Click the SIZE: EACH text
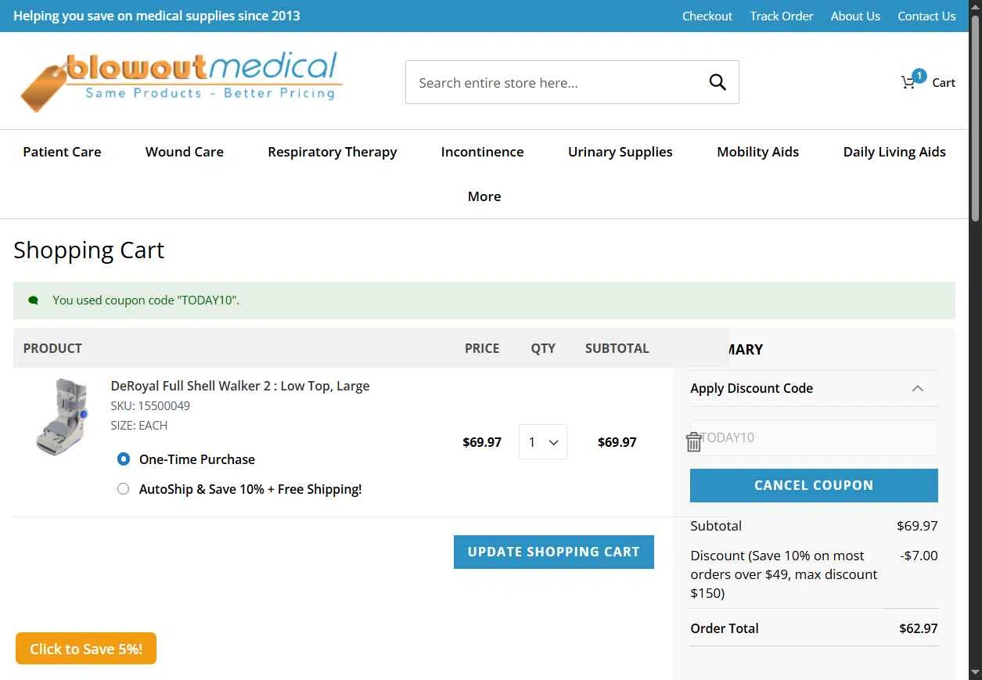 point(139,426)
